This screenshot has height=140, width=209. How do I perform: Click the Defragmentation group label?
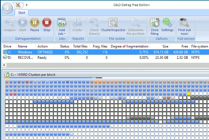pyautogui.click(x=28, y=39)
